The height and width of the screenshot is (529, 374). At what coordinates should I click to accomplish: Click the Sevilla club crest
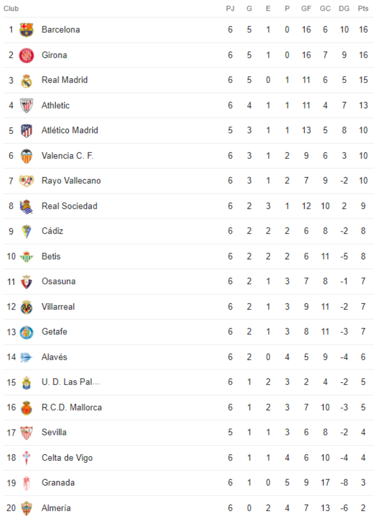(26, 433)
